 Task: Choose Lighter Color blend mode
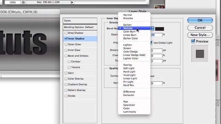pos(134,58)
